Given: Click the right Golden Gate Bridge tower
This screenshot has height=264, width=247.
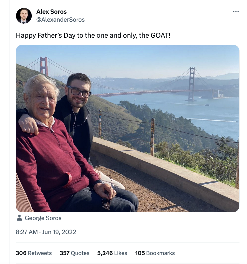Looking at the screenshot, I should click(x=192, y=84).
